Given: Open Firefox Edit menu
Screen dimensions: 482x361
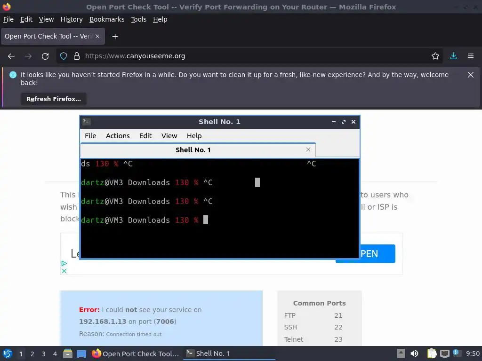Looking at the screenshot, I should coord(26,19).
